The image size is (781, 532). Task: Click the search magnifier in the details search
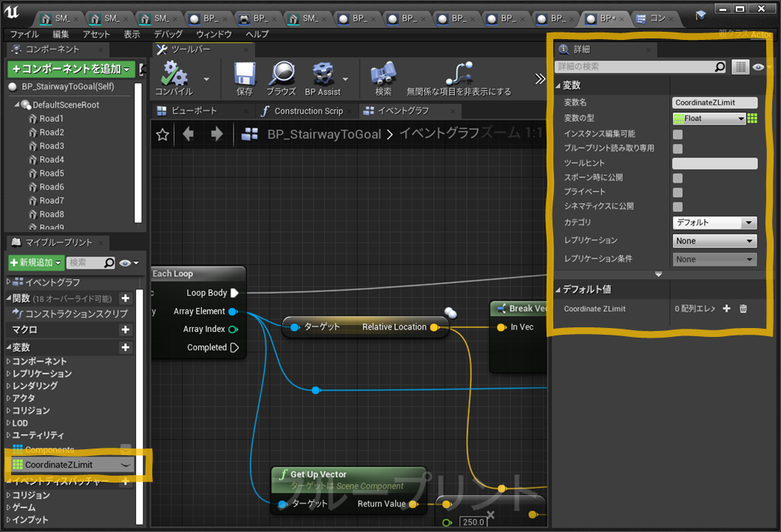[x=720, y=66]
